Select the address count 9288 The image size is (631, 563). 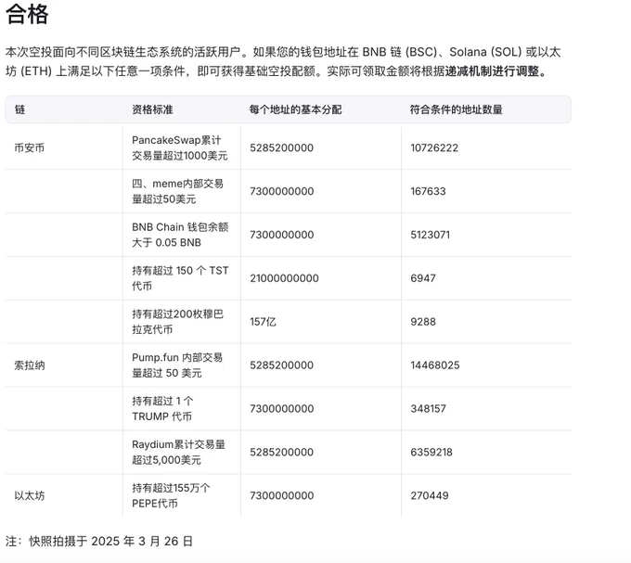point(423,322)
